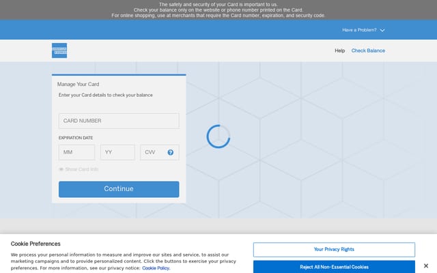Viewport: 437px width, 273px height.
Task: Select the MM expiration month field
Action: (77, 152)
